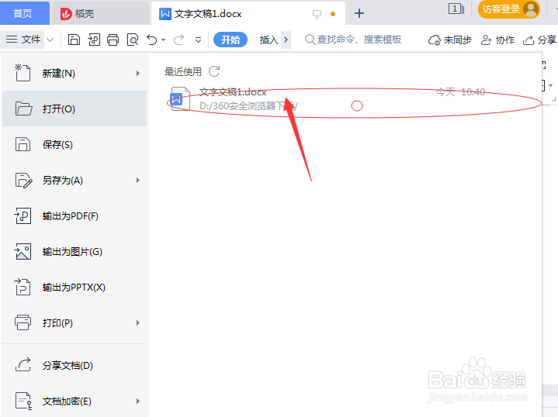The height and width of the screenshot is (417, 558).
Task: Select 保存(S) in the file menu
Action: tap(75, 145)
